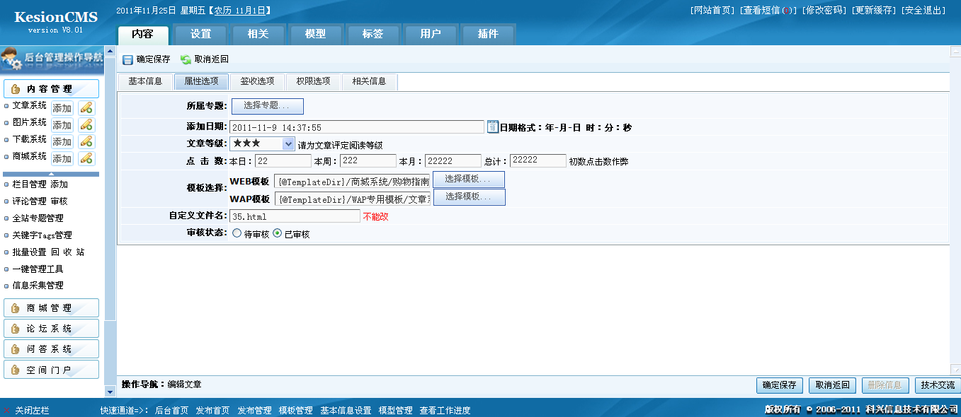Screen dimensions: 961x417
Task: Click the 自定义文件名 input field
Action: pos(295,216)
